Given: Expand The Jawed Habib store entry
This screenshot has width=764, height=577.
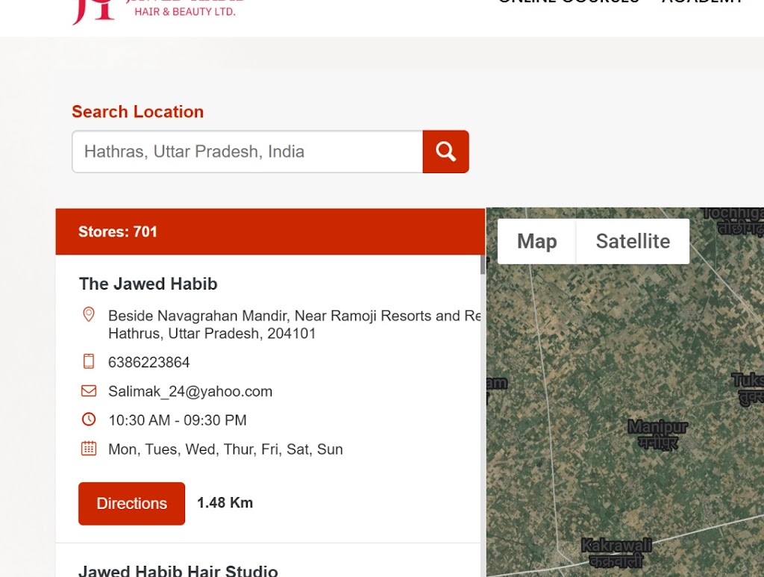Looking at the screenshot, I should click(148, 284).
